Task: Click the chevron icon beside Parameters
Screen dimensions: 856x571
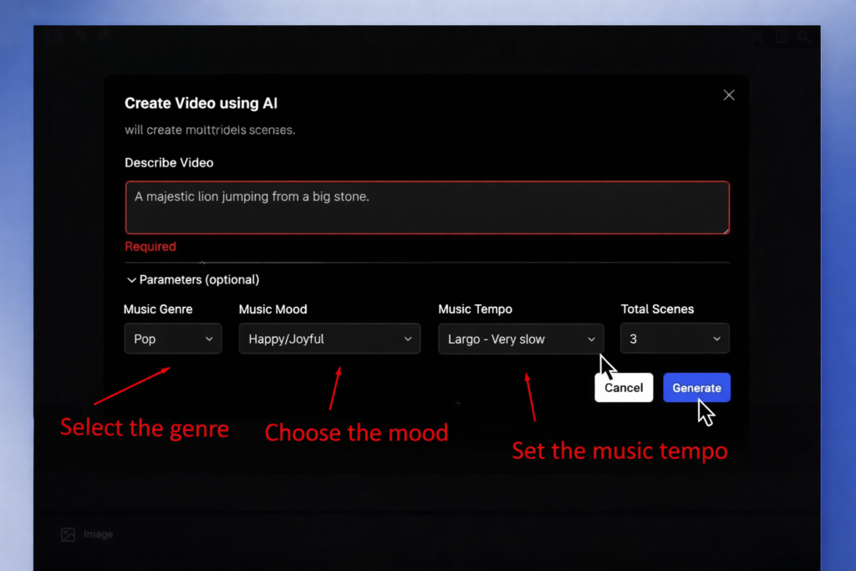Action: click(x=131, y=280)
